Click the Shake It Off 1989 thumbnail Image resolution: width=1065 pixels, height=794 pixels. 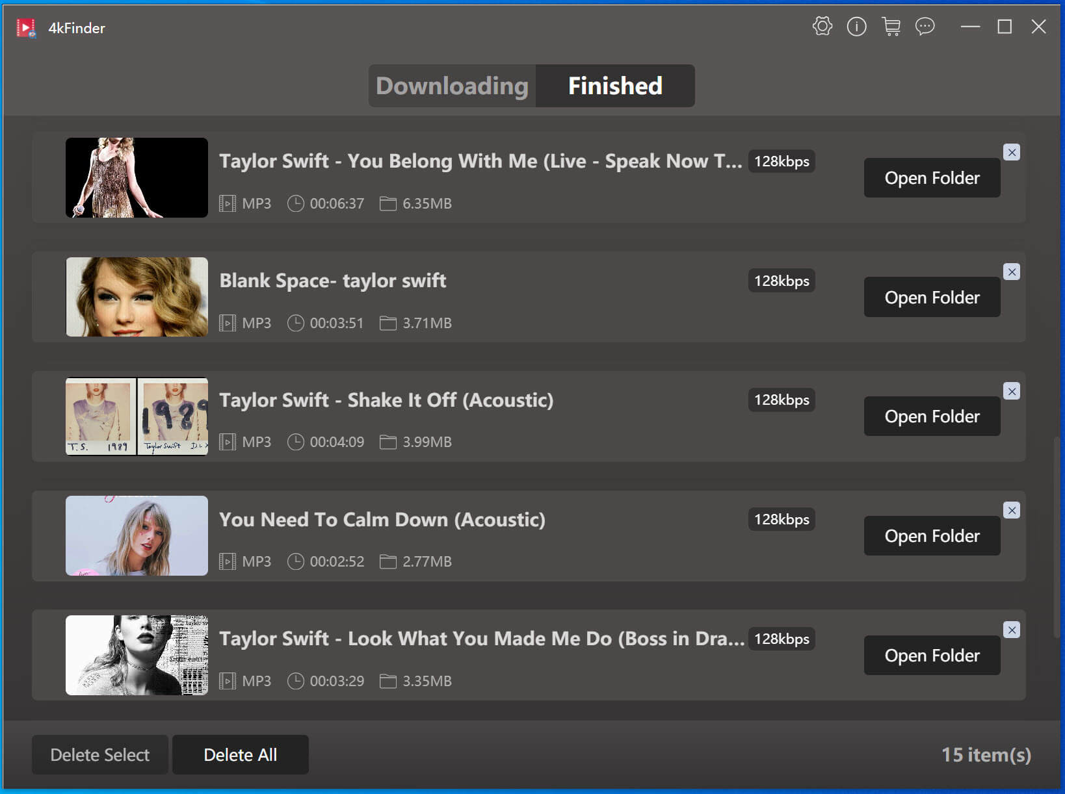137,416
